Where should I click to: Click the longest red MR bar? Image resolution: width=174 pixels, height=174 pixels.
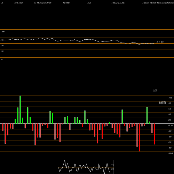140,137
